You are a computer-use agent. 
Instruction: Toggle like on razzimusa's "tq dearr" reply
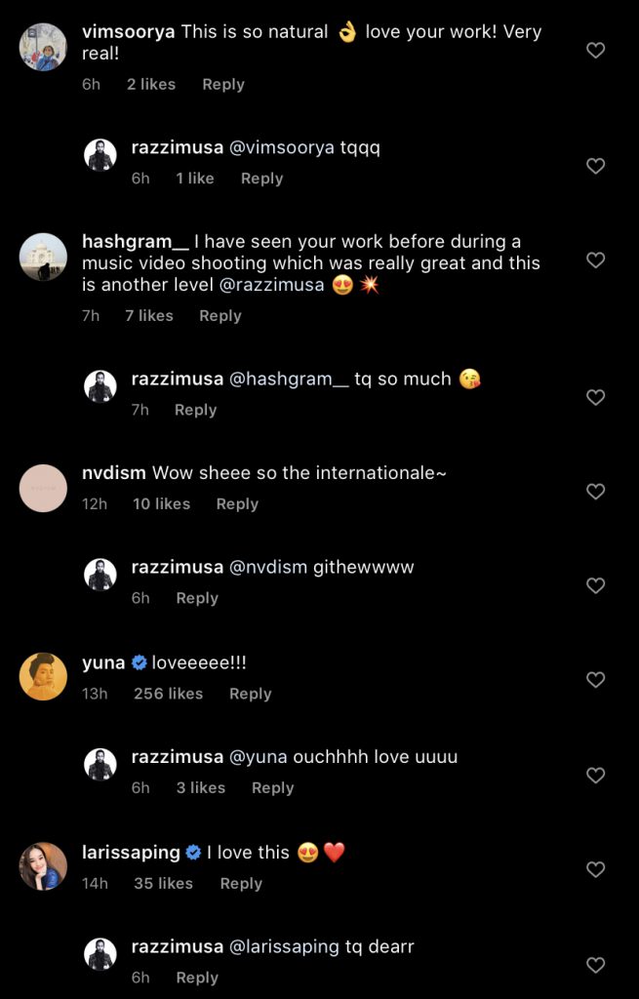[595, 965]
